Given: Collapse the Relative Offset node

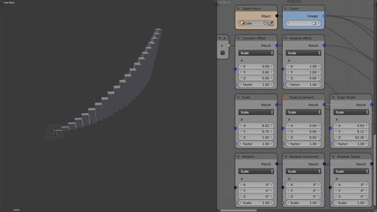Looking at the screenshot, I should pos(286,38).
